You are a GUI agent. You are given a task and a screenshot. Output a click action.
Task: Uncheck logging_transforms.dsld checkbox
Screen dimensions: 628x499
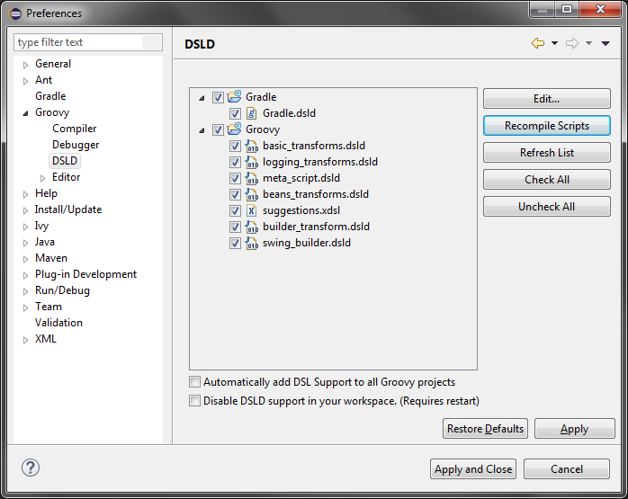pos(235,162)
